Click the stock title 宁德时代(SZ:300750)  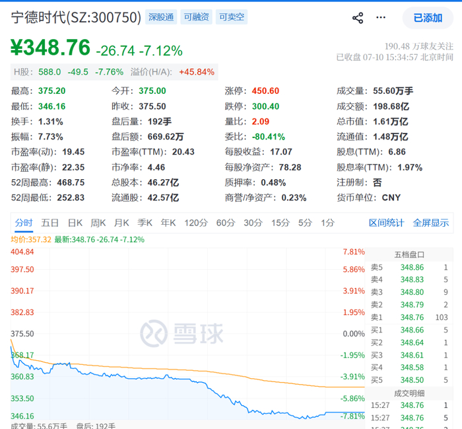[76, 17]
